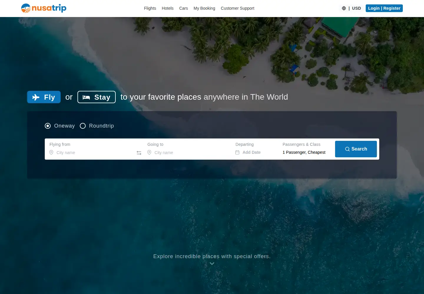Open Hotels in the top navigation
424x294 pixels.
tap(168, 8)
